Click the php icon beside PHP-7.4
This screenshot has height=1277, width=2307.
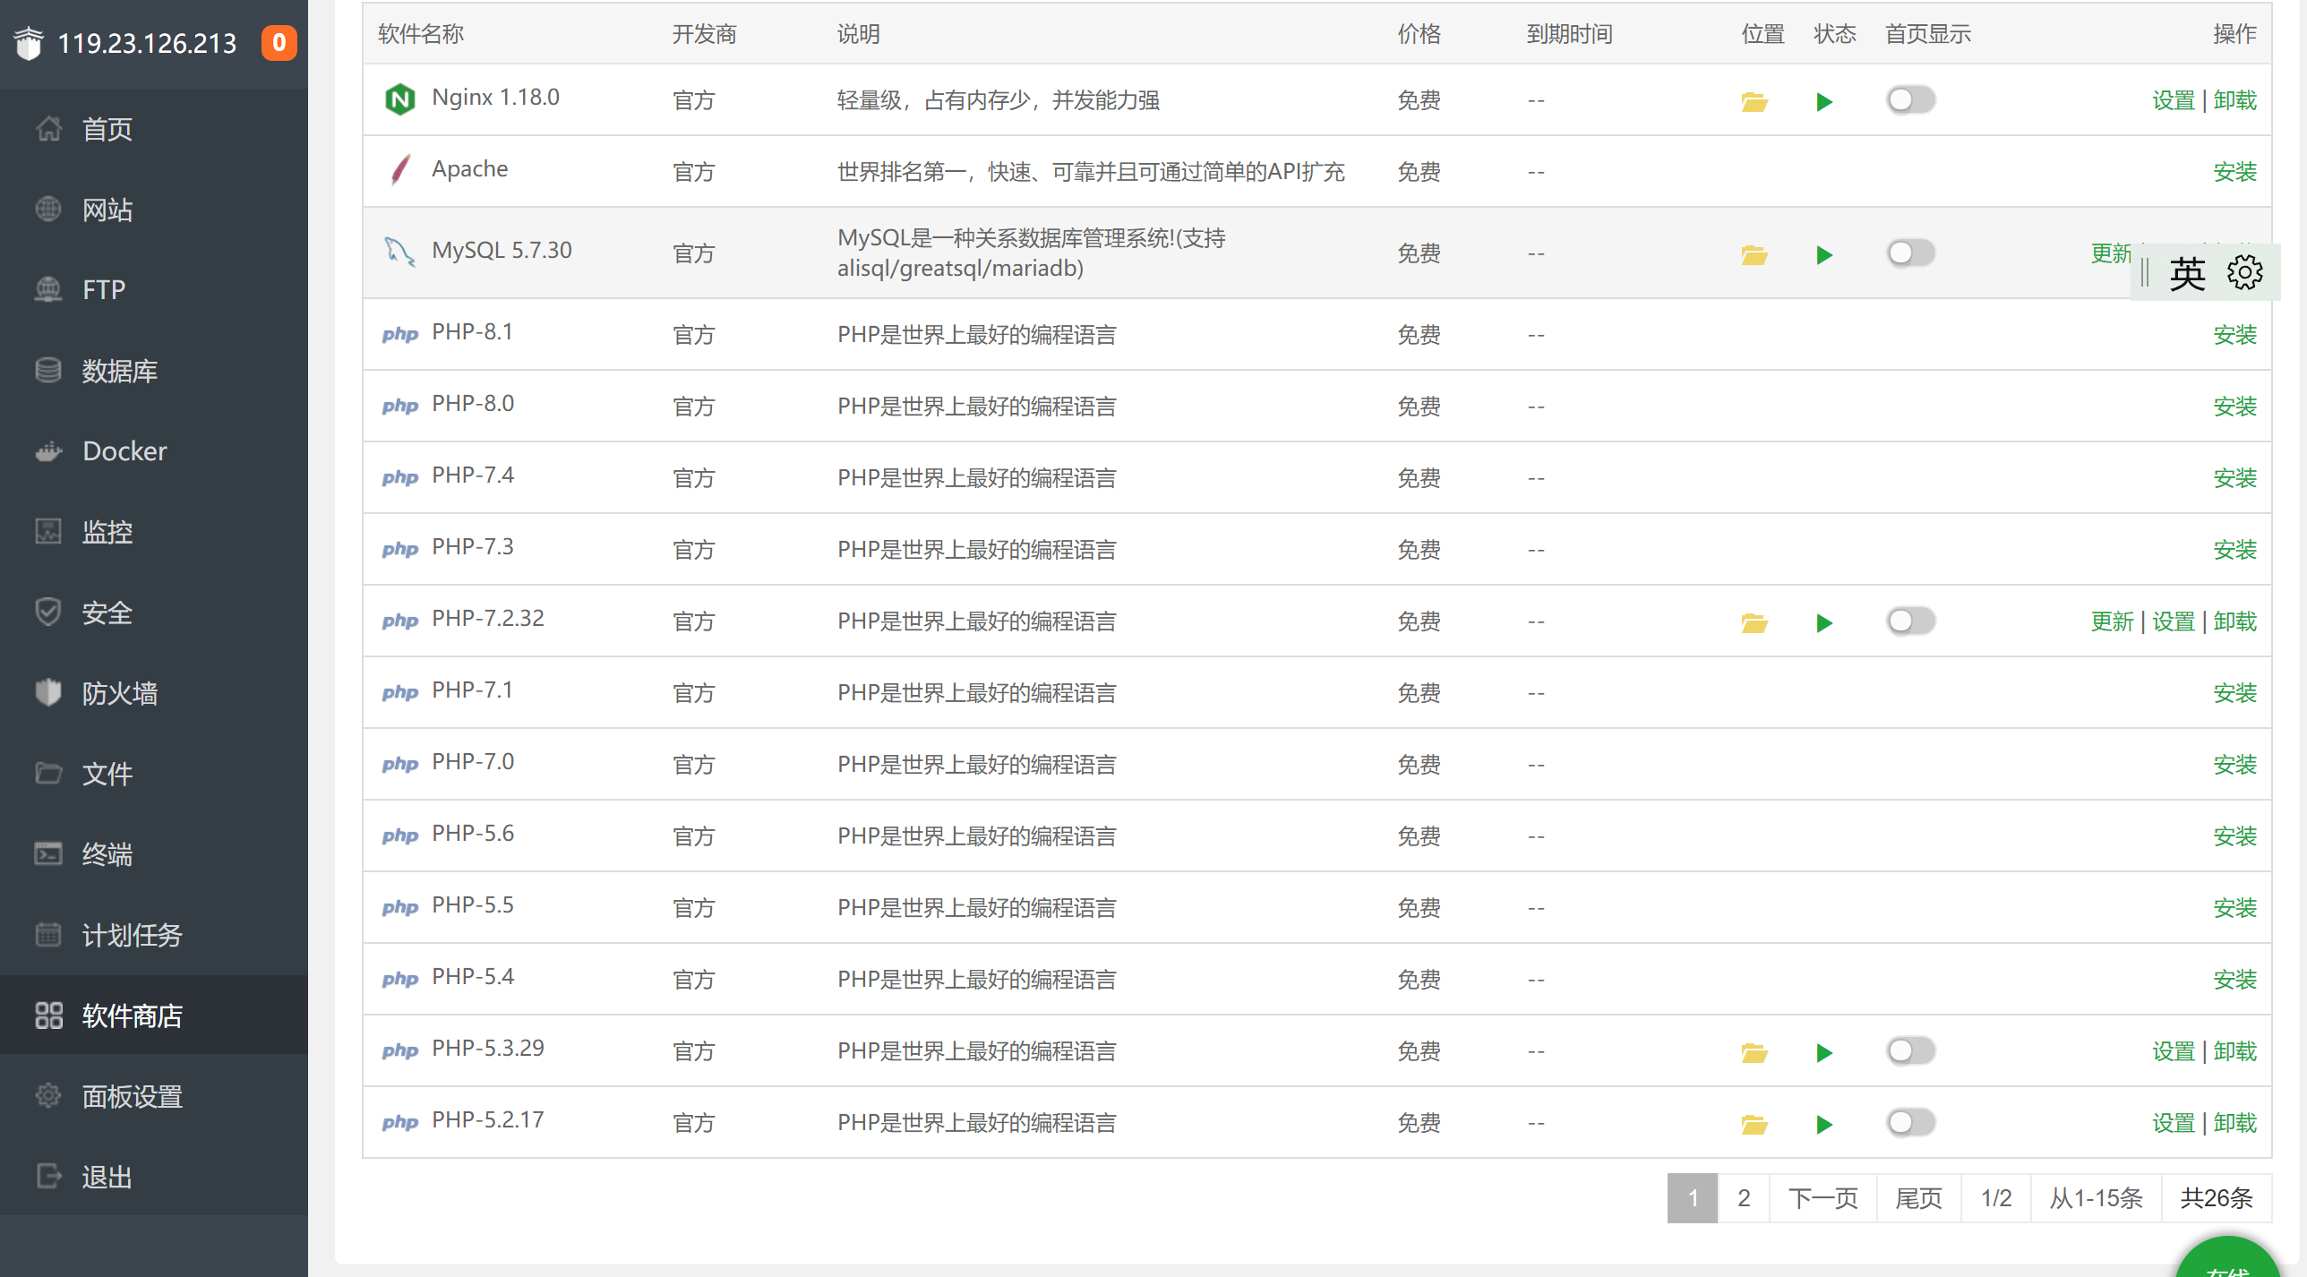click(x=399, y=477)
